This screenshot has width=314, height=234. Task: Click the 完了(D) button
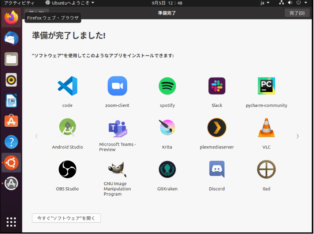pyautogui.click(x=297, y=13)
